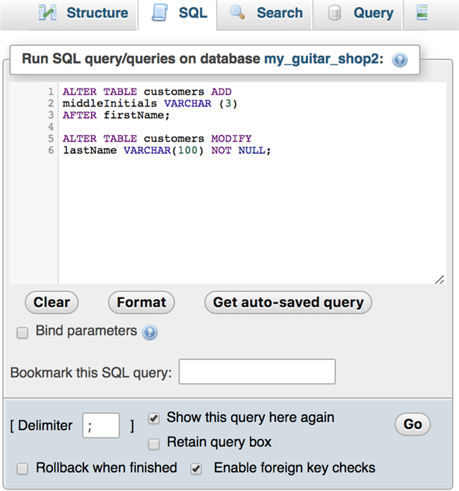Click the Format button
459x491 pixels.
(142, 302)
